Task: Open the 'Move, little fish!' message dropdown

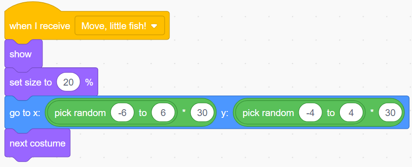Action: (120, 25)
